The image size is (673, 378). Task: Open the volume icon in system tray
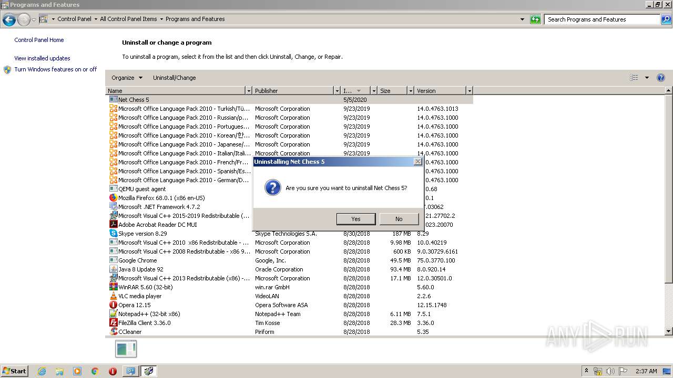pos(610,371)
